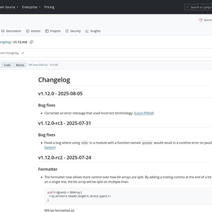The image size is (212, 212).
Task: Open the changelog folder breadcrumb link
Action: (5, 42)
